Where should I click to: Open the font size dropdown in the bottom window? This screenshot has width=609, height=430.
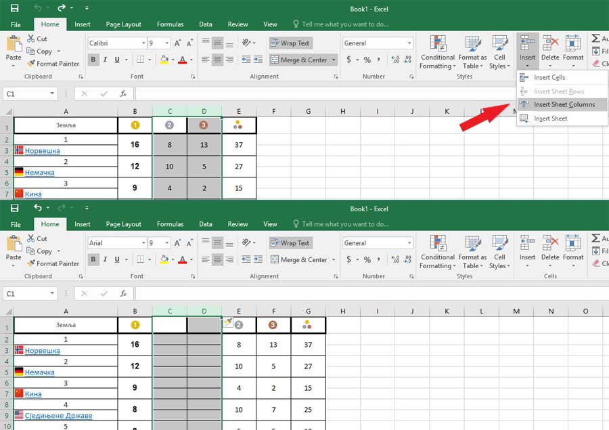166,243
